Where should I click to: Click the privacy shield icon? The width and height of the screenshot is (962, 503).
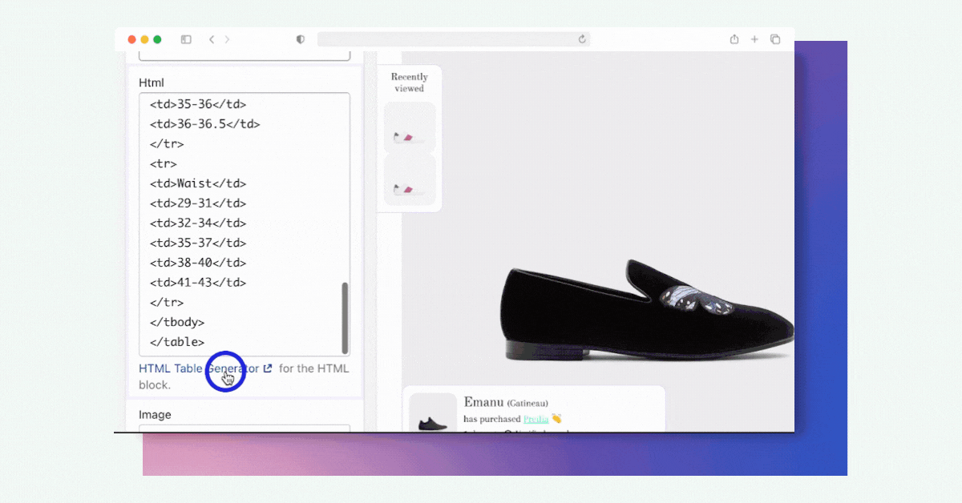[301, 39]
